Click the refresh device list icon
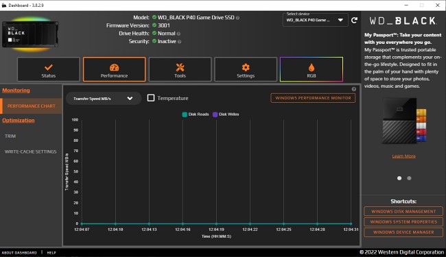The height and width of the screenshot is (257, 446). point(354,20)
